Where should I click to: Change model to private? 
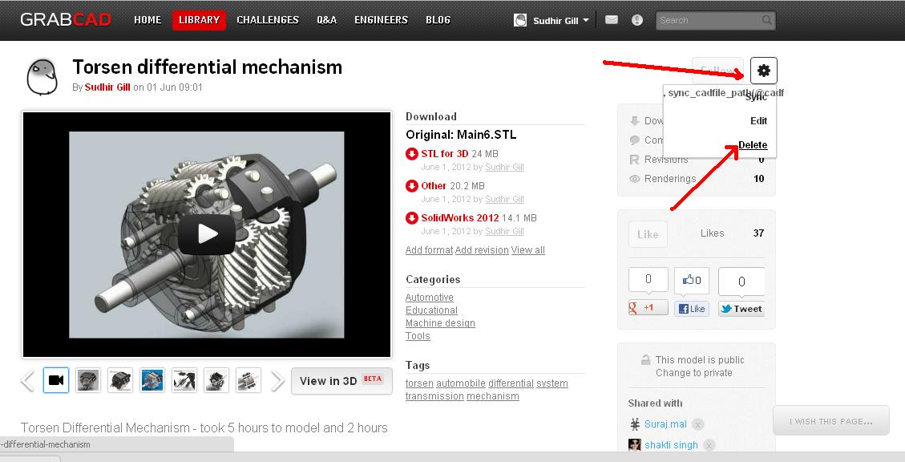tap(693, 373)
